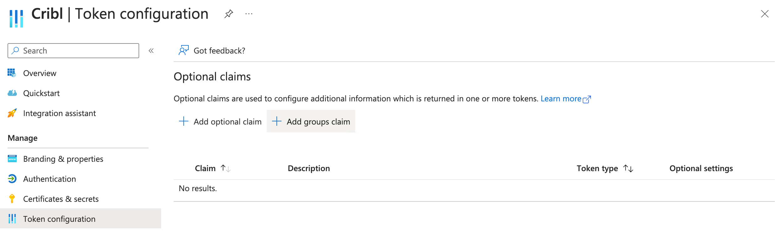
Task: Click Add optional claim
Action: (x=220, y=121)
